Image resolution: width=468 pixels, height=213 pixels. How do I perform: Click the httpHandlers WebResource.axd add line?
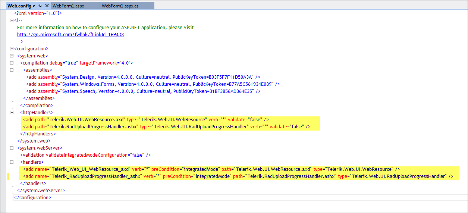tap(146, 119)
